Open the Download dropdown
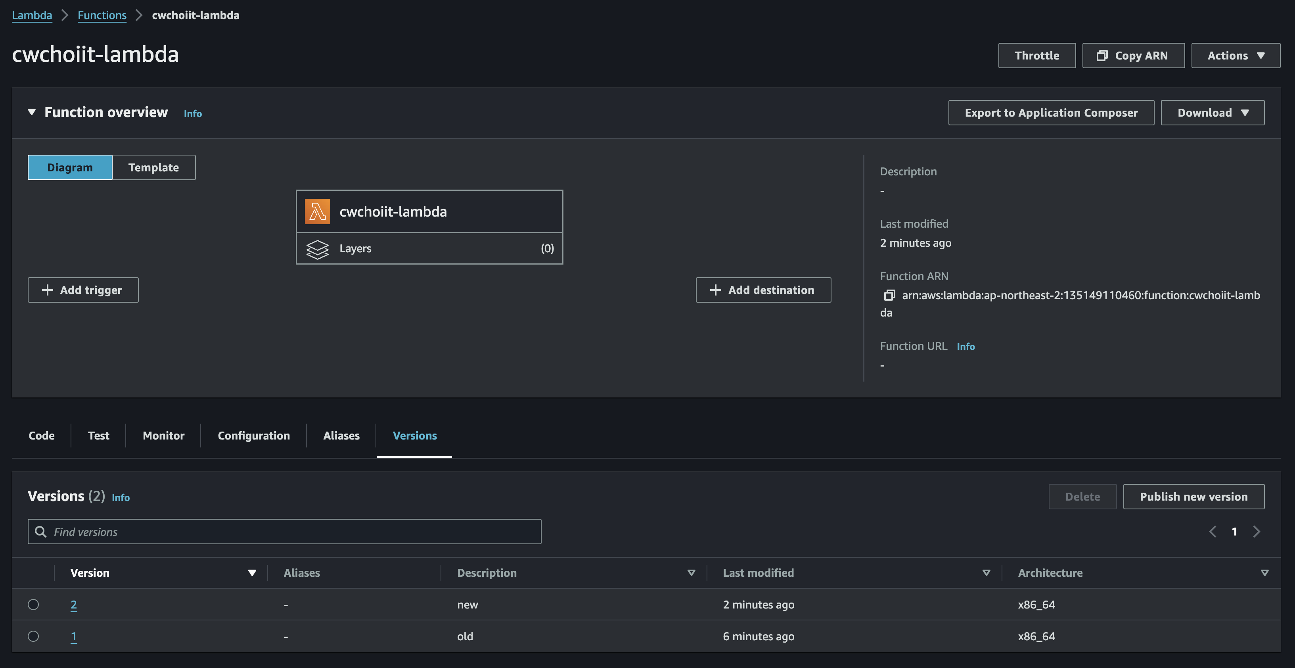This screenshot has height=668, width=1295. click(x=1212, y=113)
